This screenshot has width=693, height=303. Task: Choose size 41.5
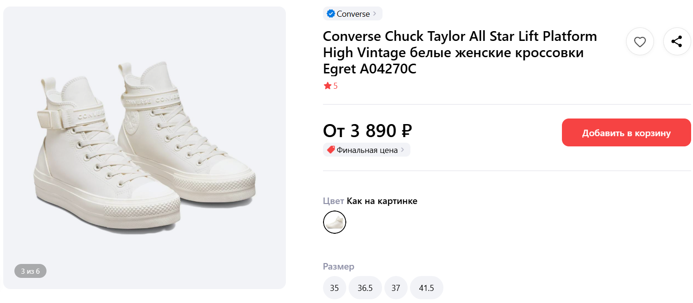(x=426, y=288)
